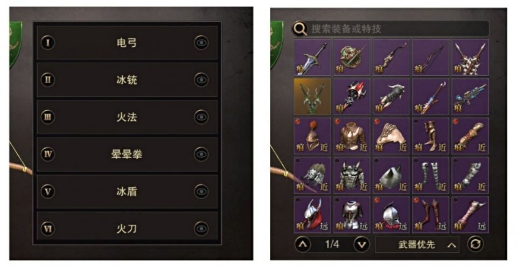Select loadout IV 晕晕拳
The height and width of the screenshot is (268, 517).
(x=127, y=154)
